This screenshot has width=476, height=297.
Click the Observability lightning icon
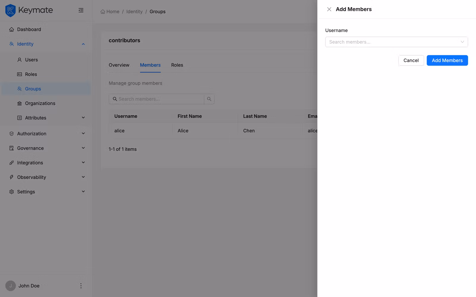coord(11,177)
